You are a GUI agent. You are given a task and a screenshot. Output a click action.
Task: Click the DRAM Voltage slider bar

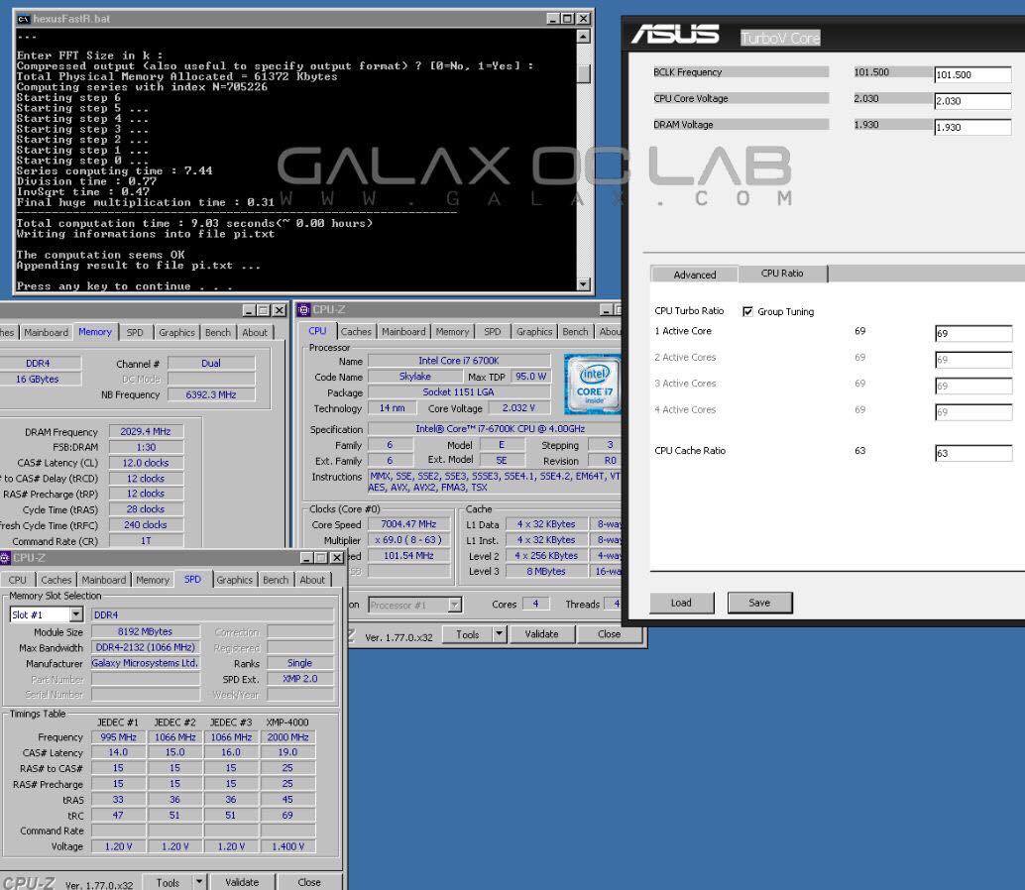[x=740, y=124]
